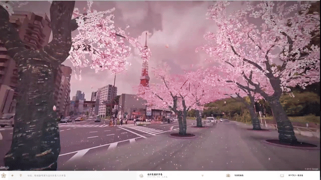The height and width of the screenshot is (180, 321).
Task: Click the location pin icon beside search
Action: [x=21, y=176]
